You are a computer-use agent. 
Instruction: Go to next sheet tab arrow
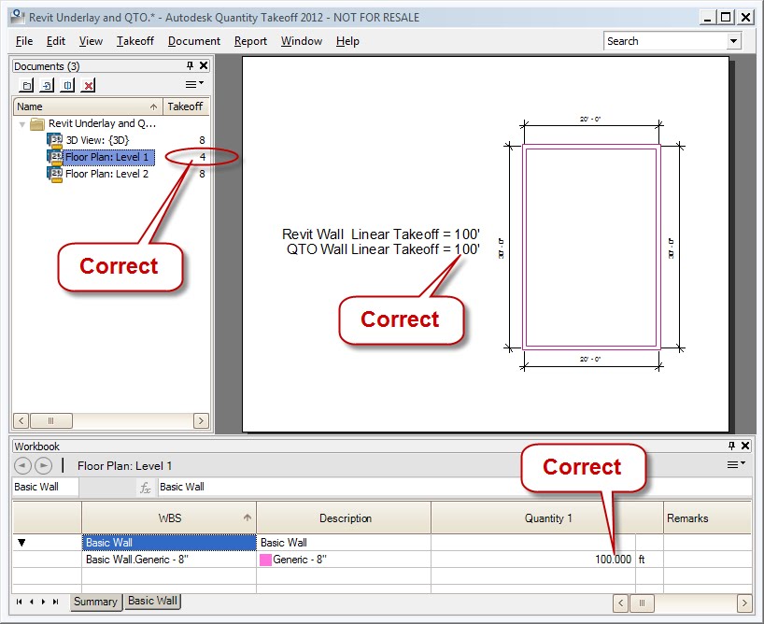43,602
